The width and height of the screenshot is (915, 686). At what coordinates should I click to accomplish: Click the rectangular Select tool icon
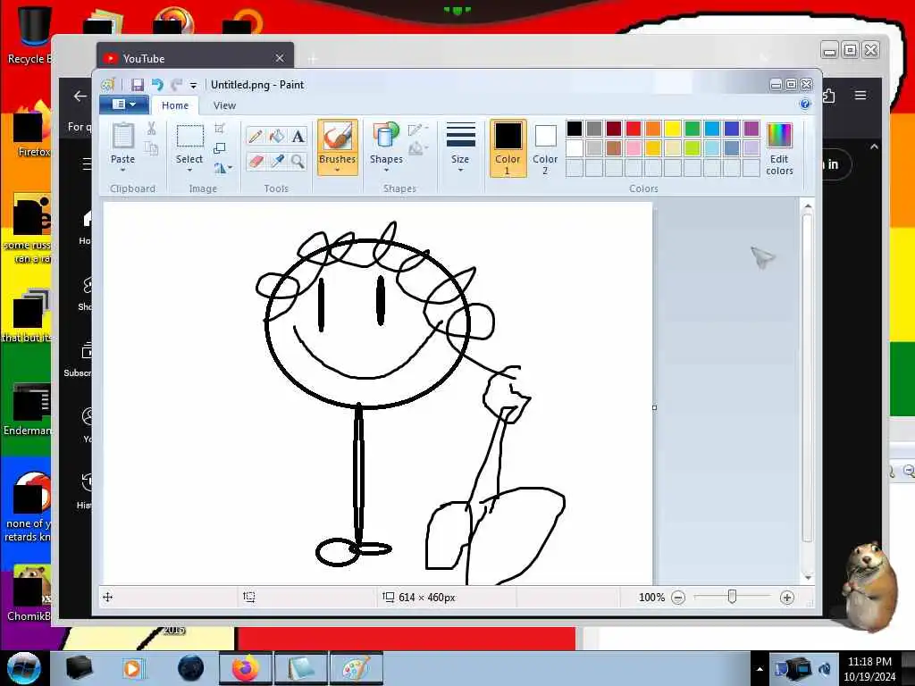tap(189, 136)
